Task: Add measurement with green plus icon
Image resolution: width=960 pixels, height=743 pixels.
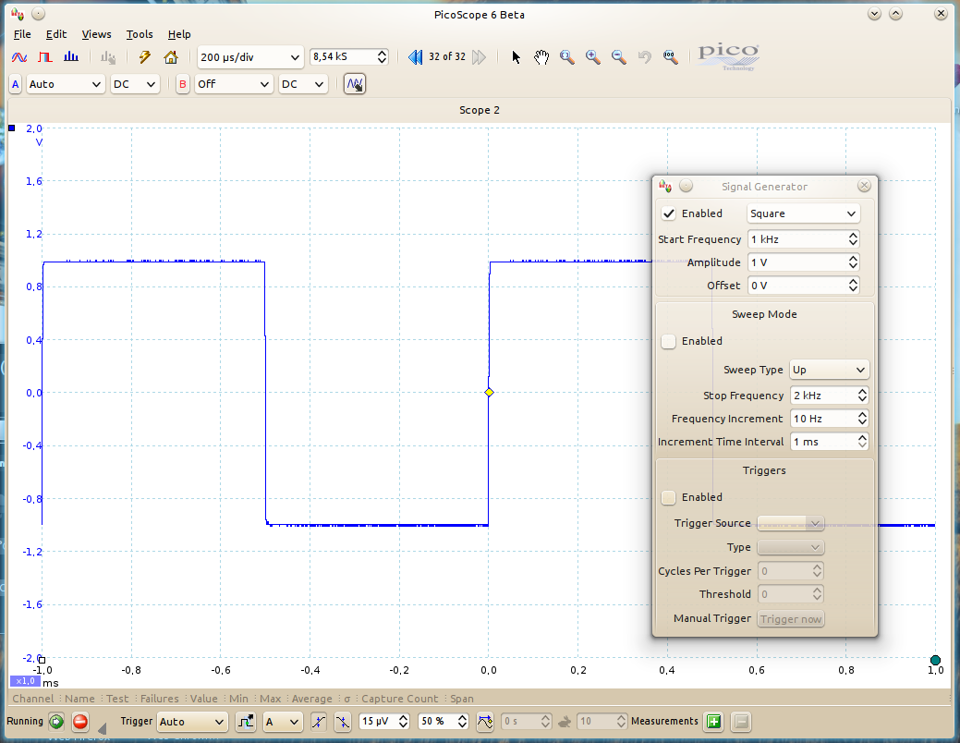Action: coord(713,722)
